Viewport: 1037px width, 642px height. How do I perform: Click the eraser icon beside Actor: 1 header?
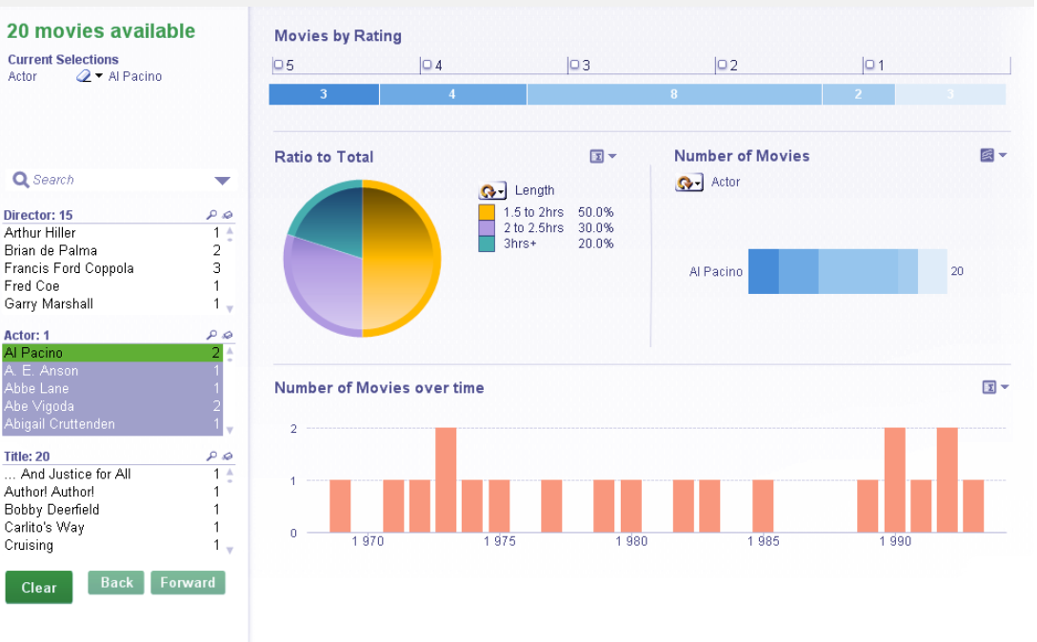tap(228, 334)
